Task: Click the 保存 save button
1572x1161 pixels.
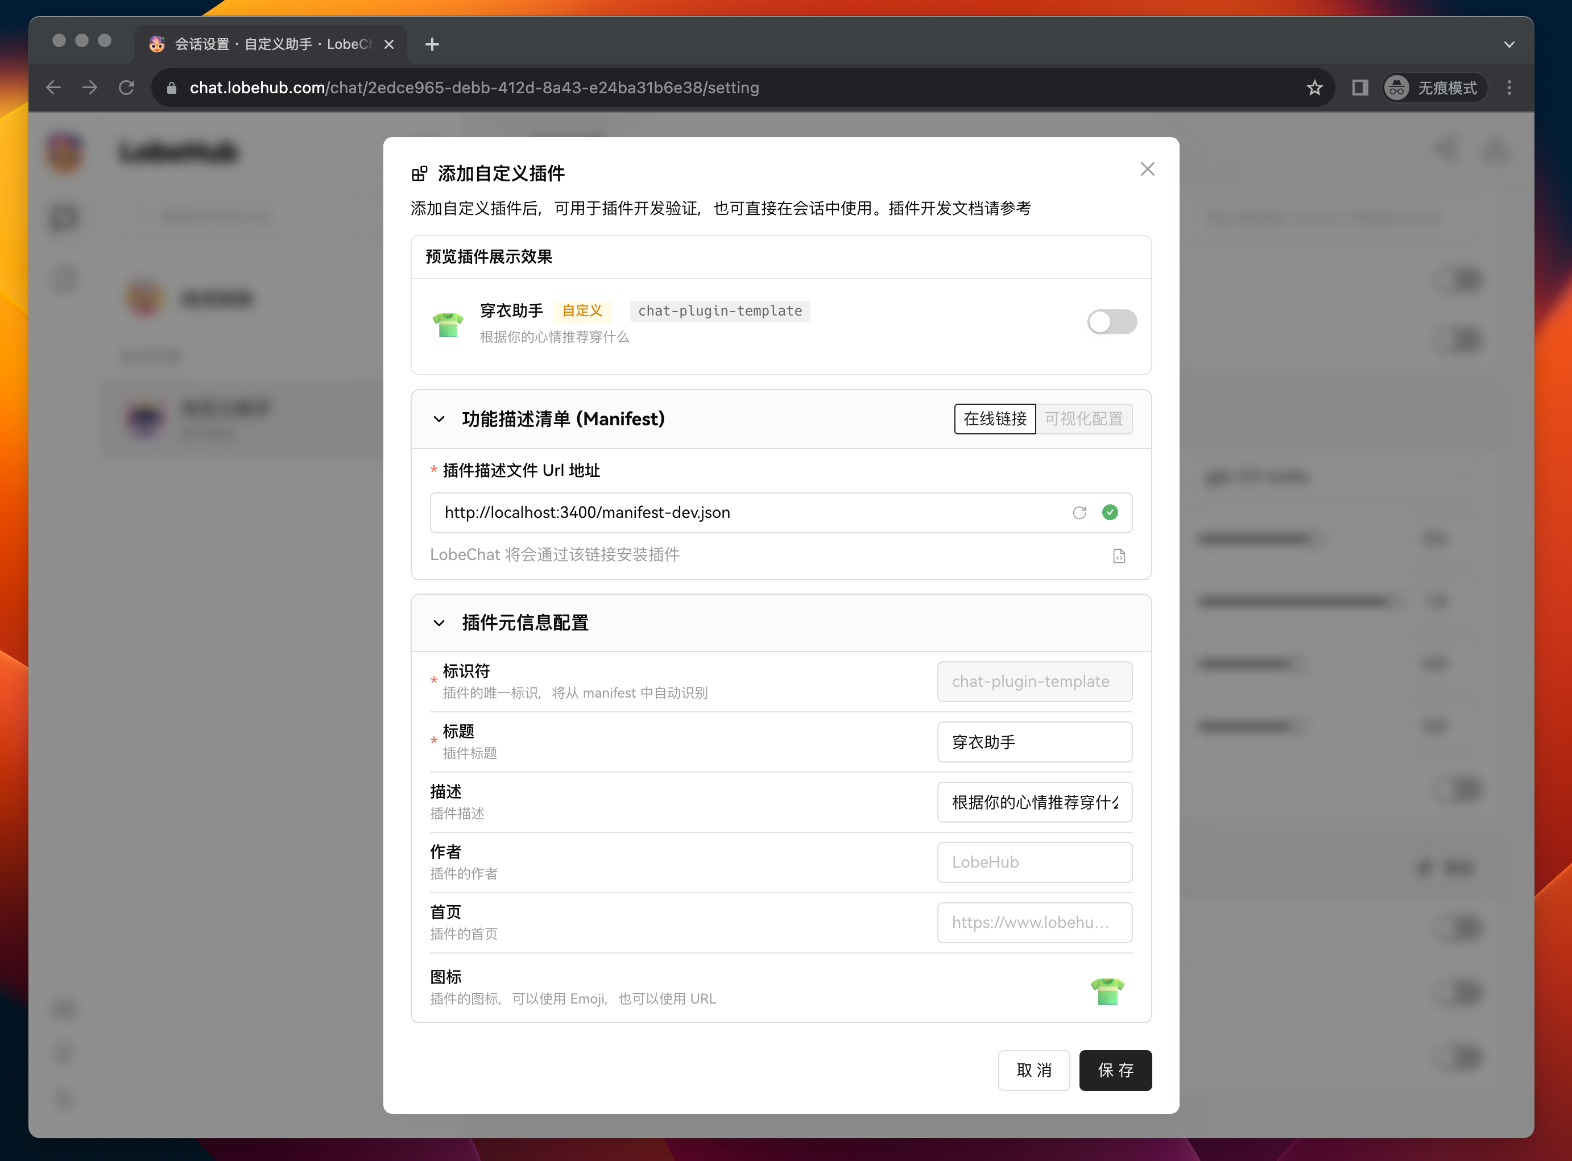Action: 1115,1069
